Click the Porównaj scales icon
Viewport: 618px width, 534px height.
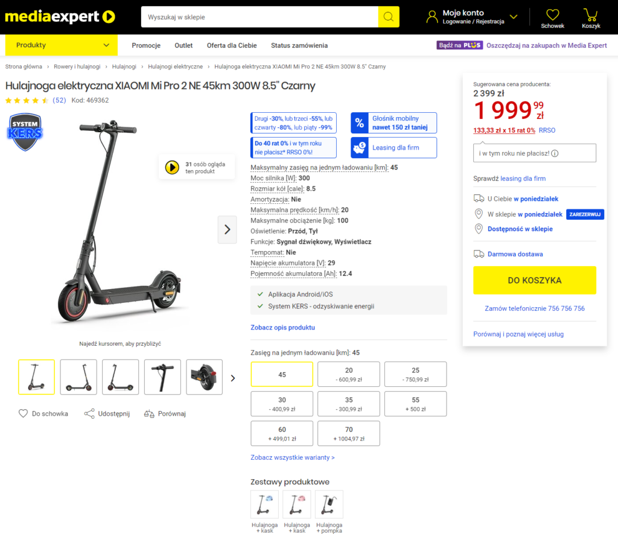point(149,413)
